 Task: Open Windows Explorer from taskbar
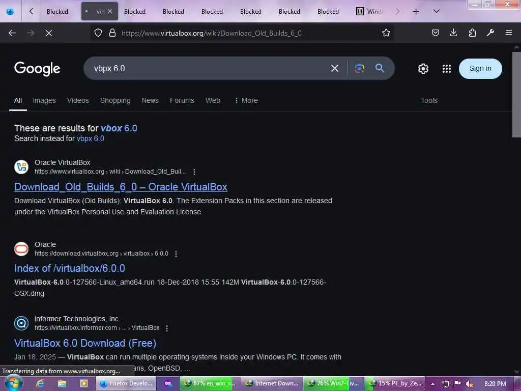[62, 383]
